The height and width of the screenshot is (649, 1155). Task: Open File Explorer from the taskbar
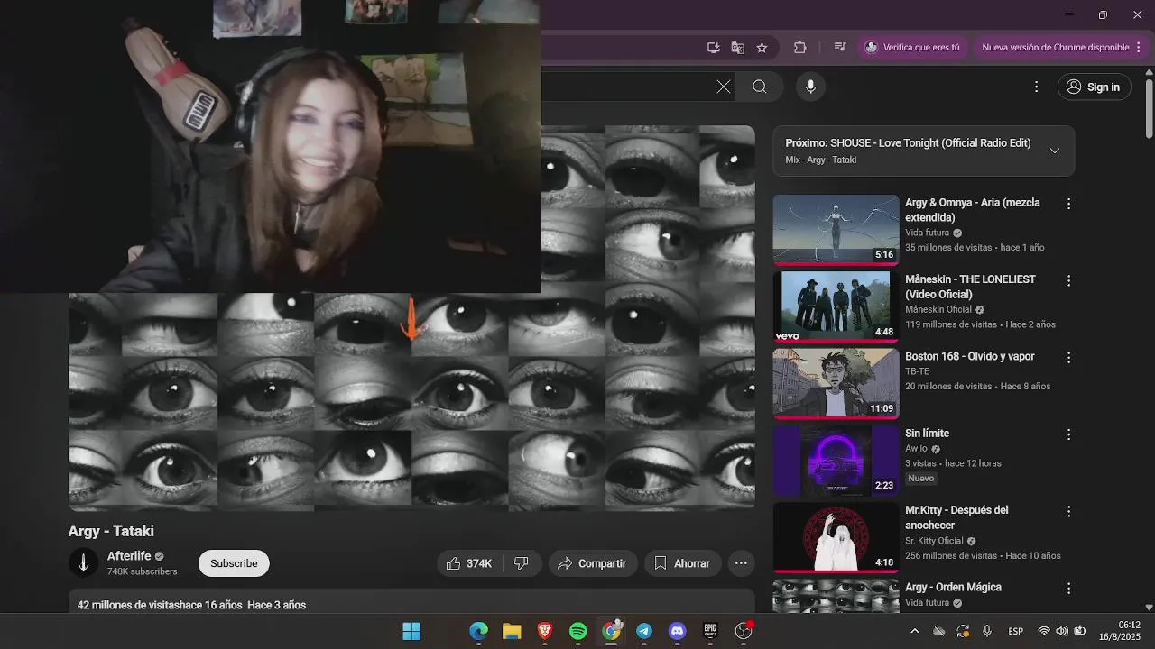512,631
